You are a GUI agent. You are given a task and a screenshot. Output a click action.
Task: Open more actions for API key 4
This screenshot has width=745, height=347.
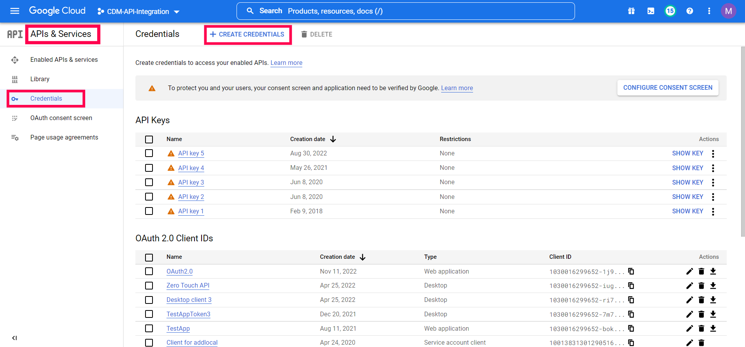[x=713, y=168]
